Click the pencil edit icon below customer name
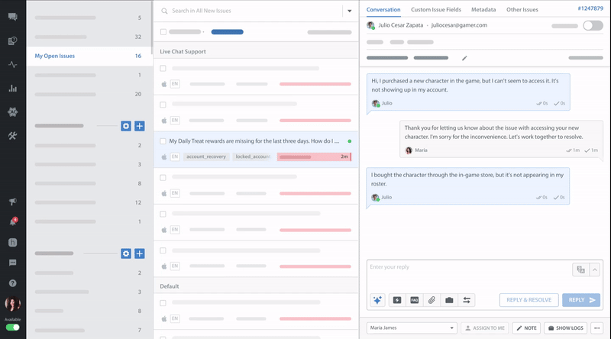 coord(464,58)
